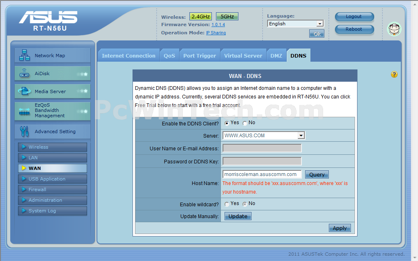418x261 pixels.
Task: Open the Administration menu
Action: (52, 200)
